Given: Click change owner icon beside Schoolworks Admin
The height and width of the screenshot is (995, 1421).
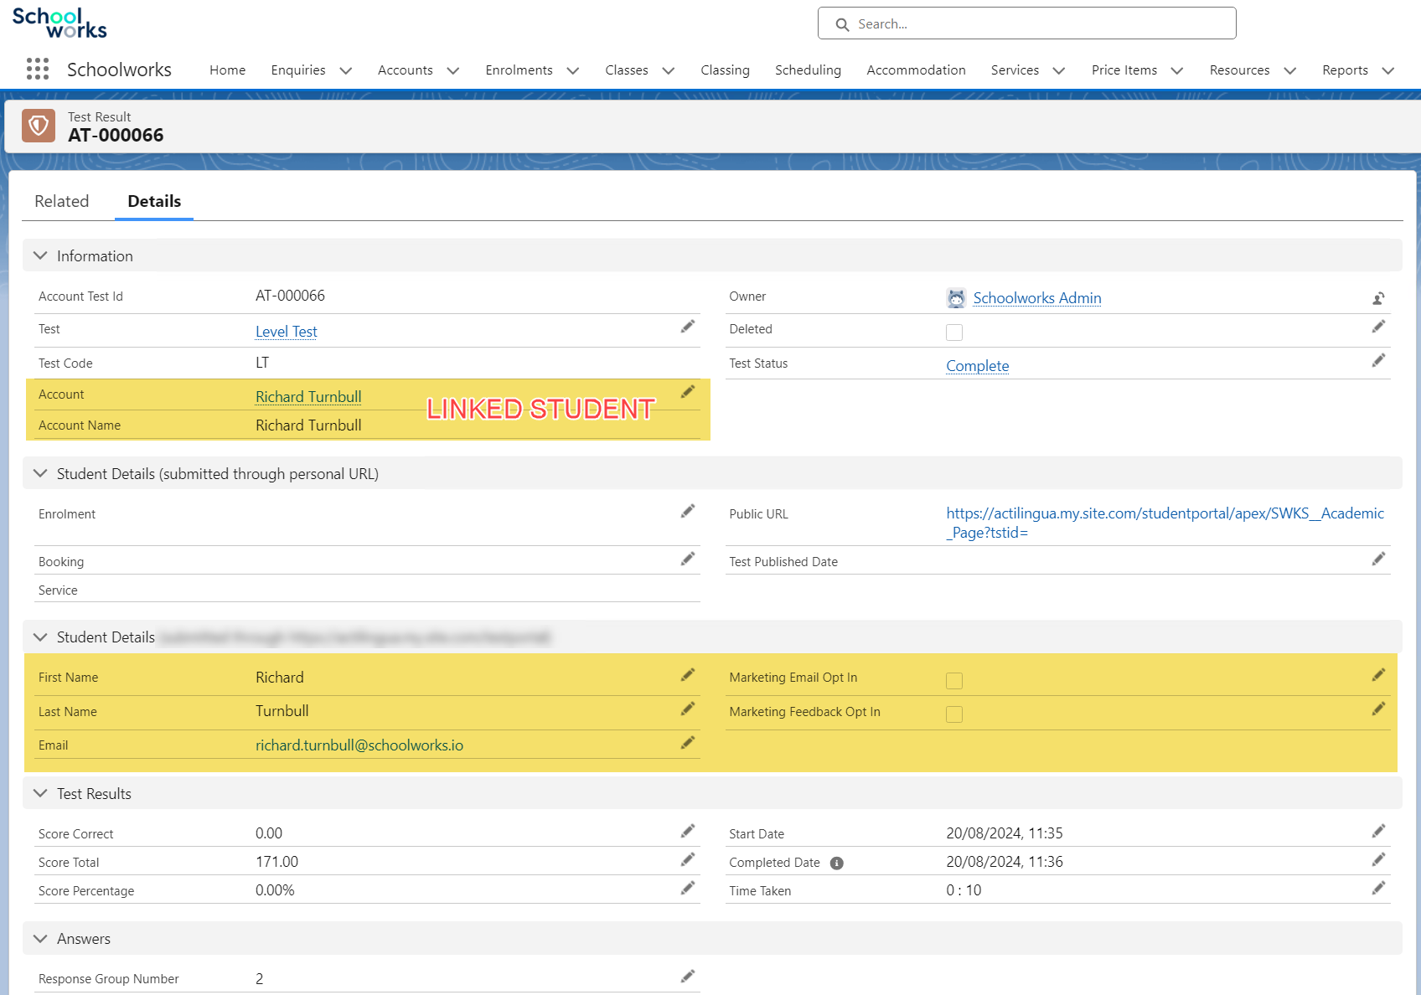Looking at the screenshot, I should tap(1378, 298).
